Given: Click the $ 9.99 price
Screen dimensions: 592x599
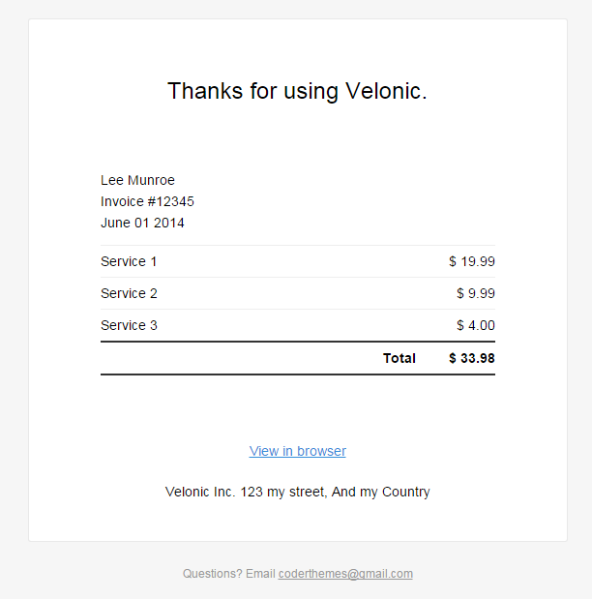Looking at the screenshot, I should click(x=476, y=293).
